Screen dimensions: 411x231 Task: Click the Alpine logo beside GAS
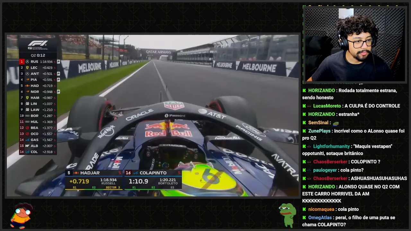tap(27, 140)
